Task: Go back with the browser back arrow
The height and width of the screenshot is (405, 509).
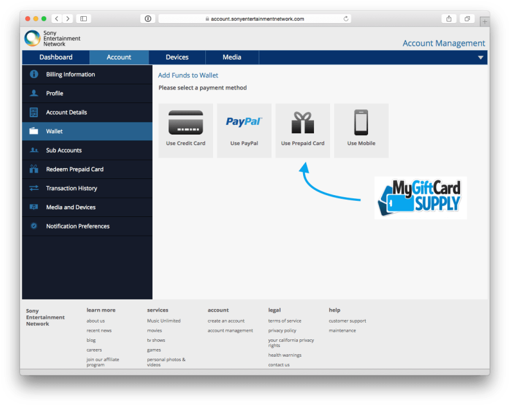Action: (x=57, y=19)
